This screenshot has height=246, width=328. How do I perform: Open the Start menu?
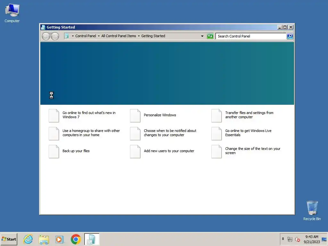tap(9, 239)
